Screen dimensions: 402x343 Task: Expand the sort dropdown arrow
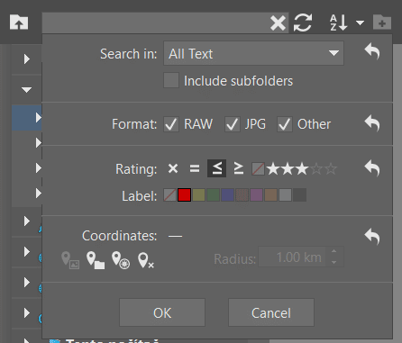[x=360, y=23]
